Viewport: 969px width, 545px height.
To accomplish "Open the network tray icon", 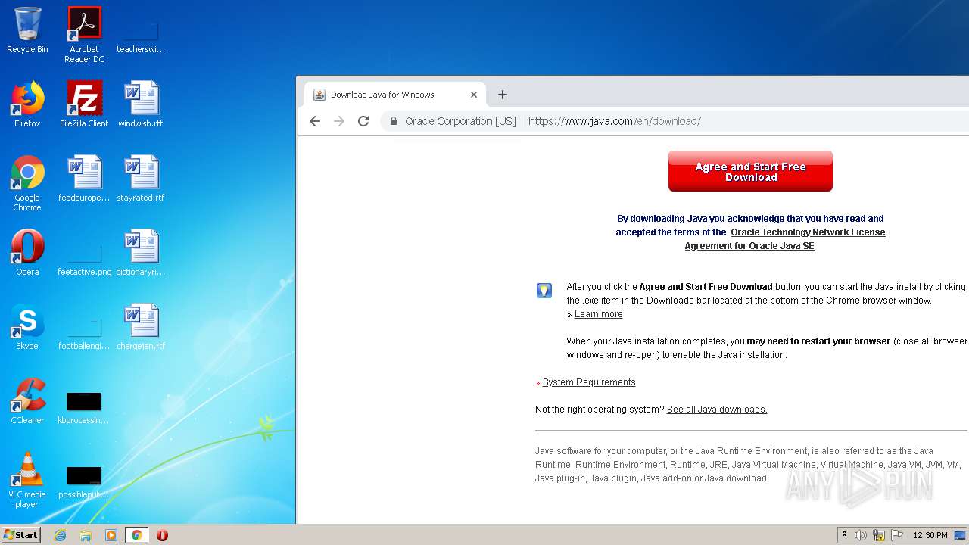I will 879,535.
